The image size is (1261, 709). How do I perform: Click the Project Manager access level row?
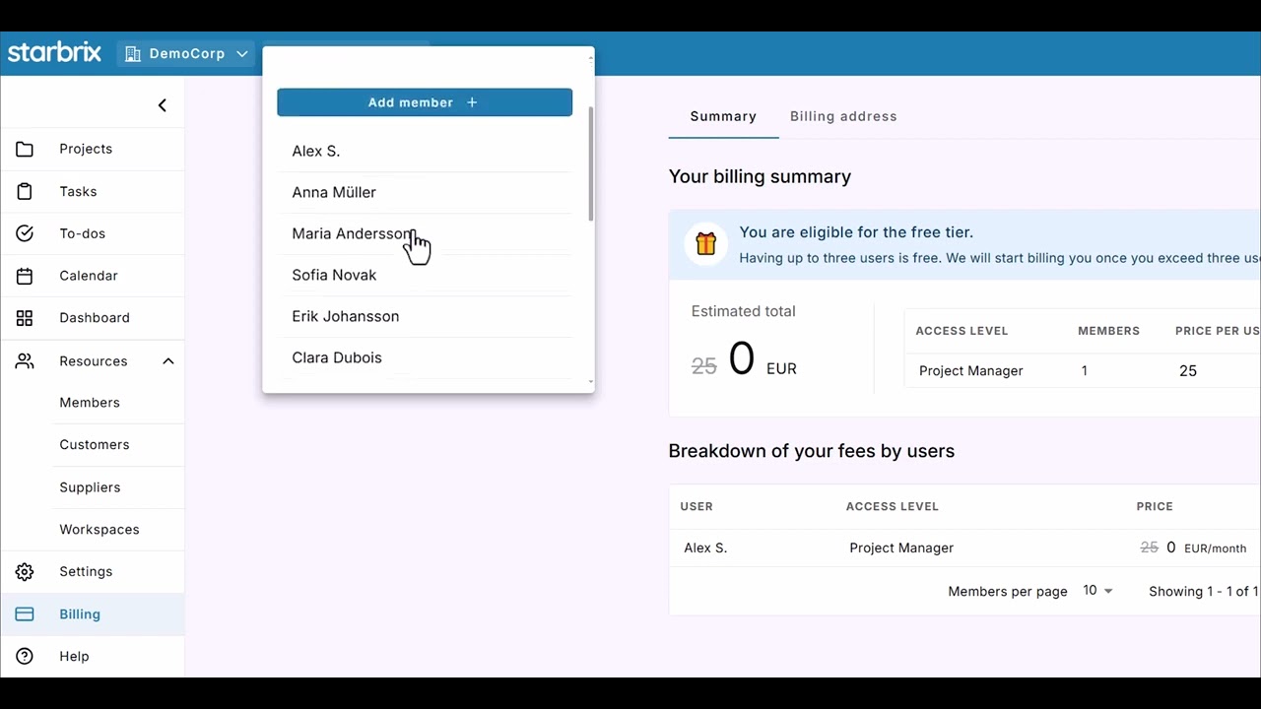1082,371
